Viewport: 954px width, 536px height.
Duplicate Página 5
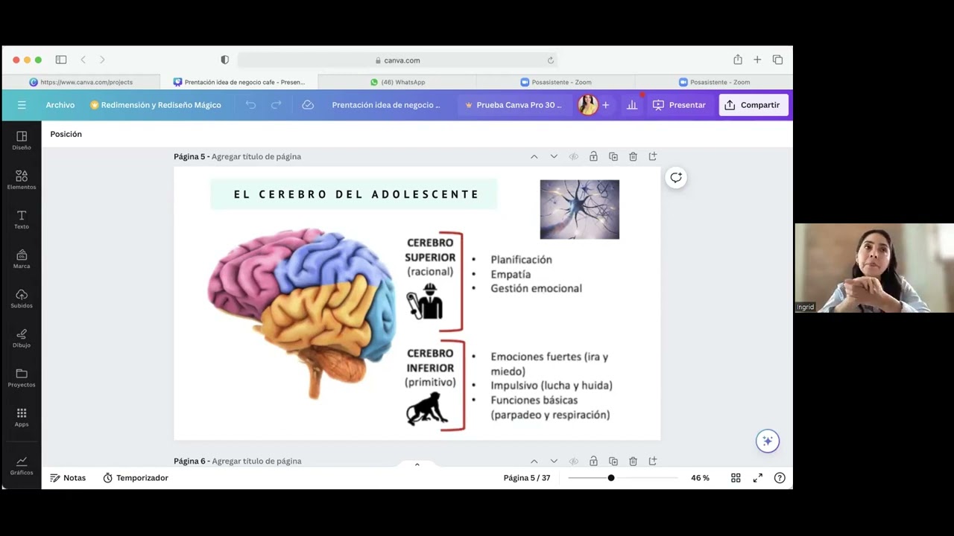[x=613, y=156]
